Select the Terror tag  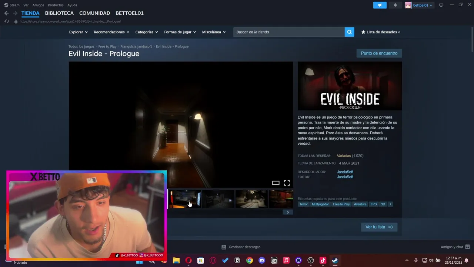304,204
